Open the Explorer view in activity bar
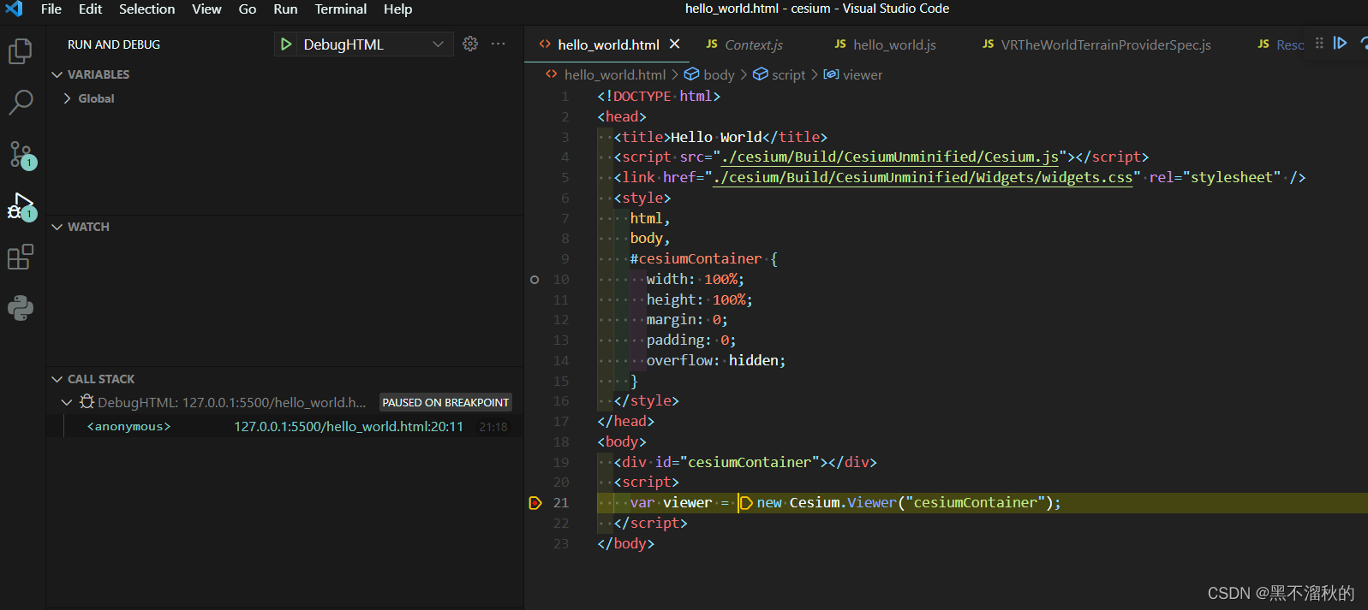Viewport: 1368px width, 610px height. coord(21,51)
